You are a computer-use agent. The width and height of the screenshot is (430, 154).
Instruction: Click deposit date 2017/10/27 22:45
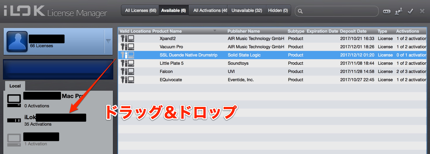[357, 80]
